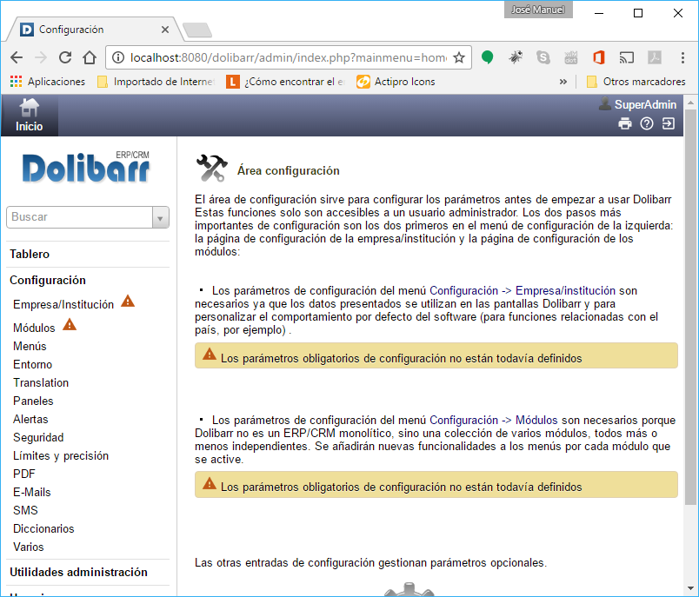Open the SuperAdmin user link
699x597 pixels.
[x=644, y=104]
